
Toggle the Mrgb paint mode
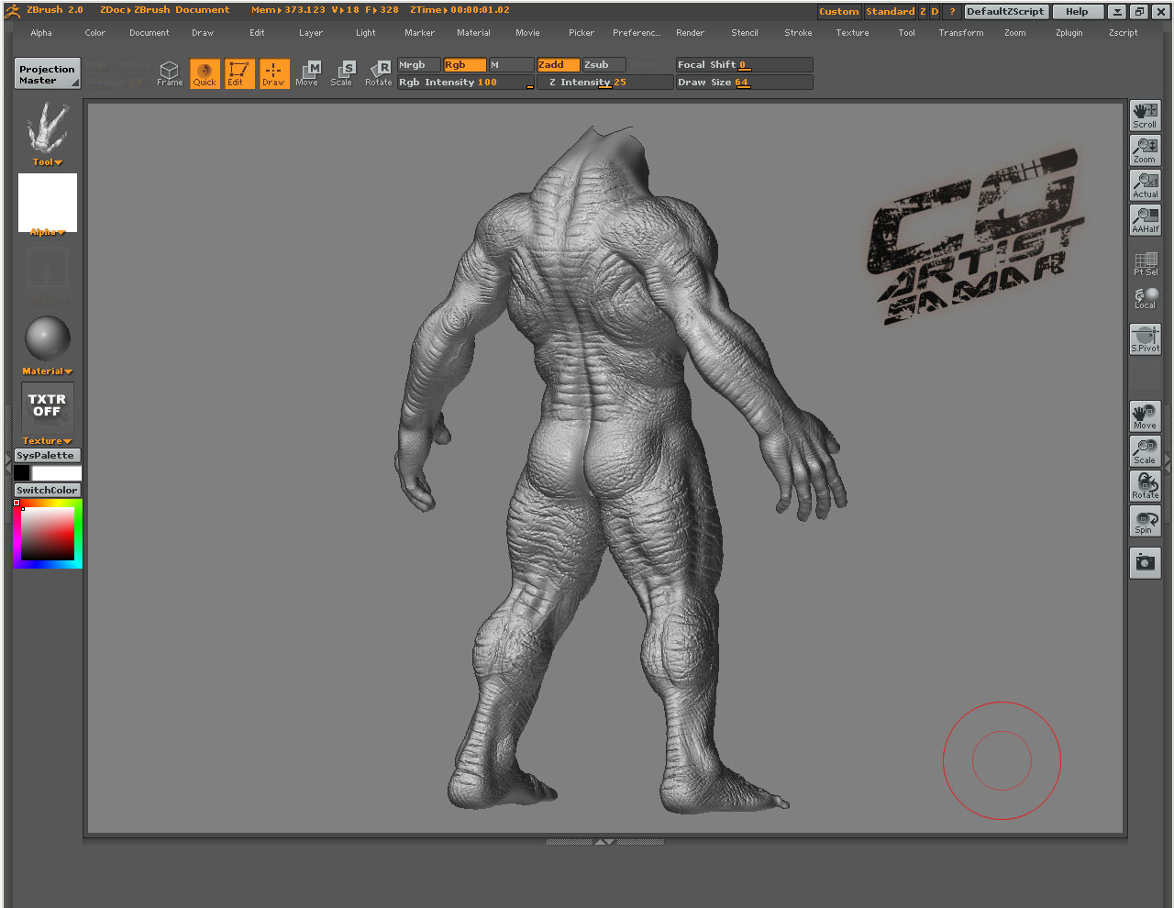click(x=418, y=65)
